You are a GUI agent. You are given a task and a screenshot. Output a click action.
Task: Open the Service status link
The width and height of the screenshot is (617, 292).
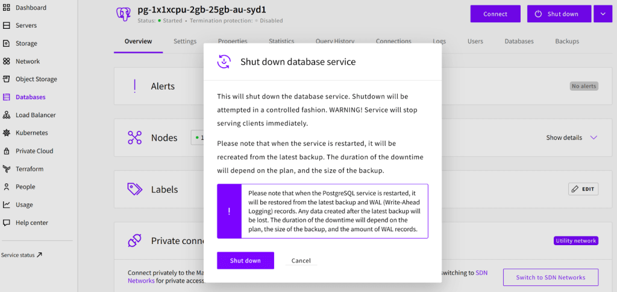(22, 255)
